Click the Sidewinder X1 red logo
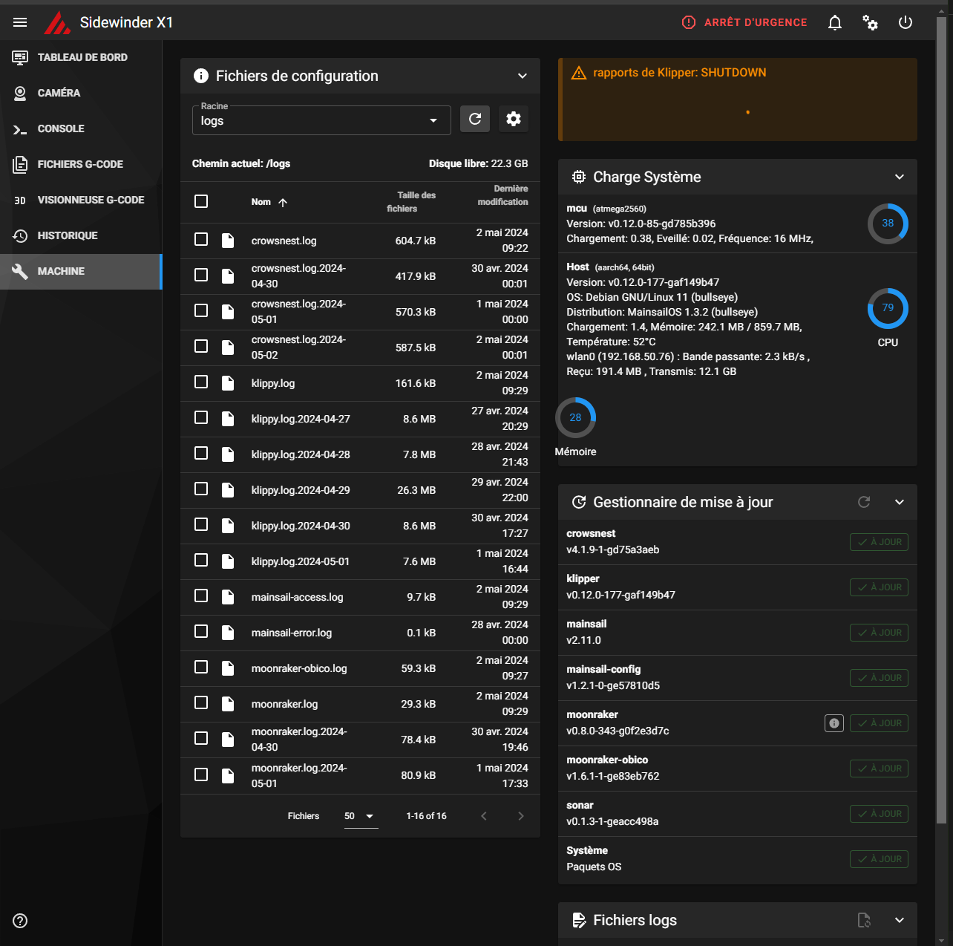Screen dimensions: 953x946 click(x=57, y=22)
